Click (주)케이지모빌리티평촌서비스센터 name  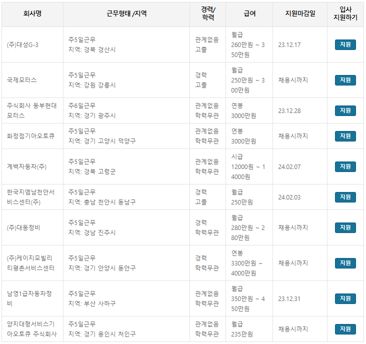coord(30,263)
